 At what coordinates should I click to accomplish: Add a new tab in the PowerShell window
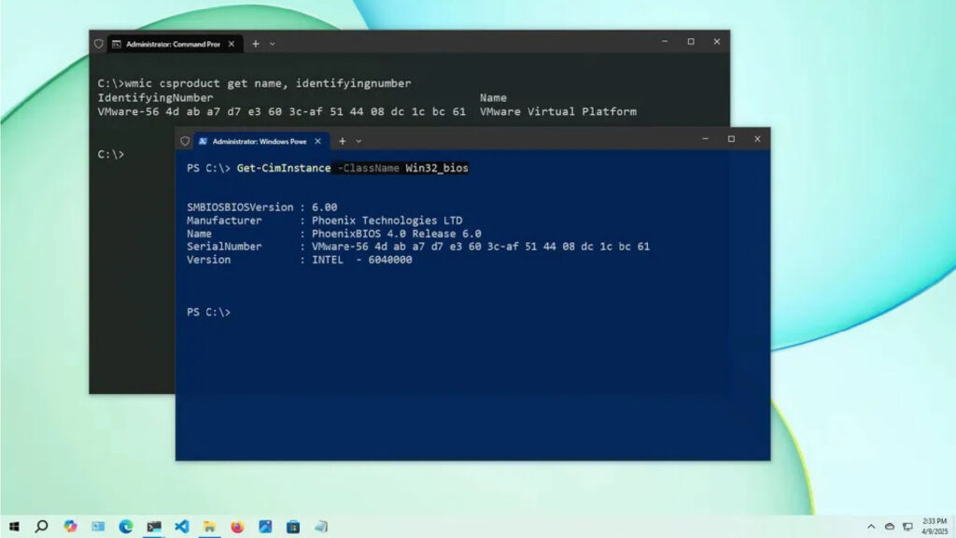342,141
